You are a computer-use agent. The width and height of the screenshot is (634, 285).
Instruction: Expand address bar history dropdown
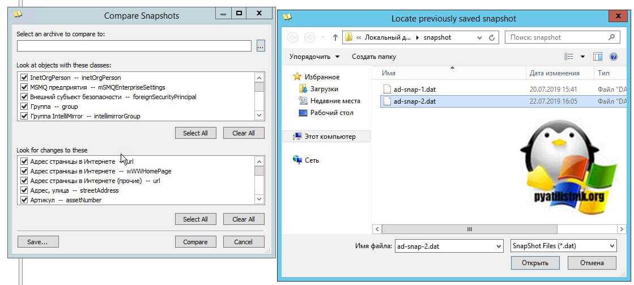coord(479,37)
